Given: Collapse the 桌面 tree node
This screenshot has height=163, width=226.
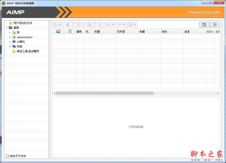Looking at the screenshot, I should [x=6, y=27].
